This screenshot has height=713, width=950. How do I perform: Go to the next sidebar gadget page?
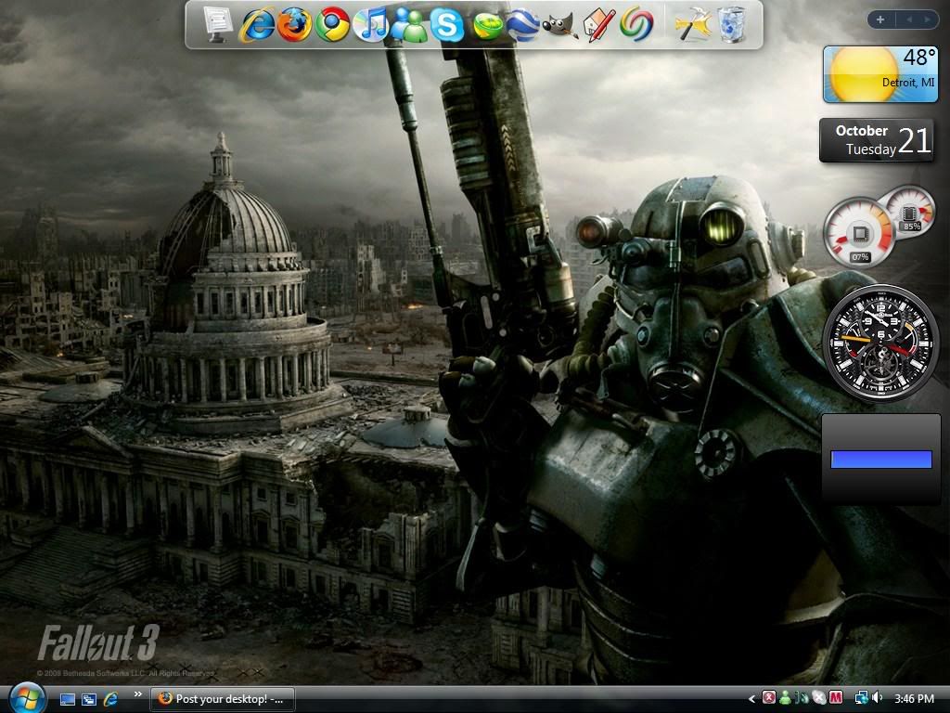(x=927, y=20)
